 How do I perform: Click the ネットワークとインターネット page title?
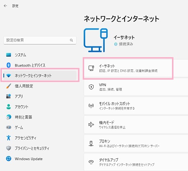(x=122, y=19)
